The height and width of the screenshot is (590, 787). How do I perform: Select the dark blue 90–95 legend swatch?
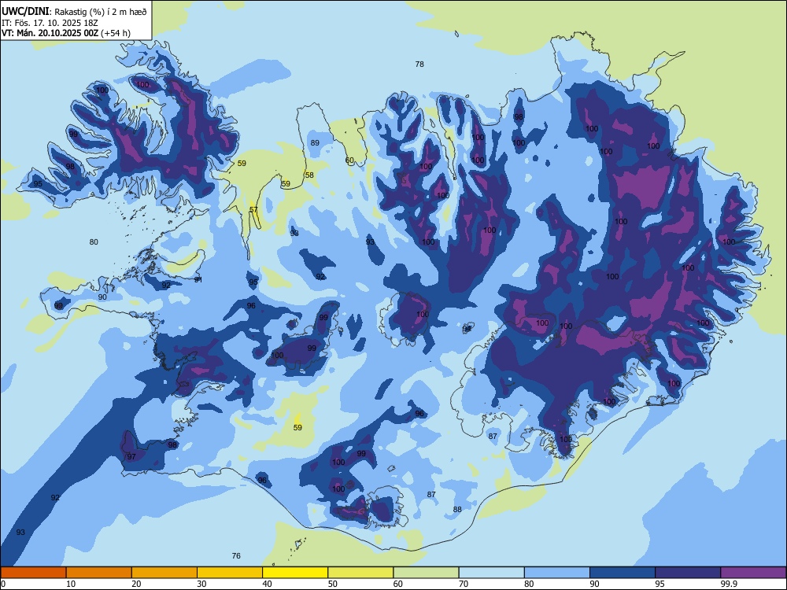coord(623,573)
